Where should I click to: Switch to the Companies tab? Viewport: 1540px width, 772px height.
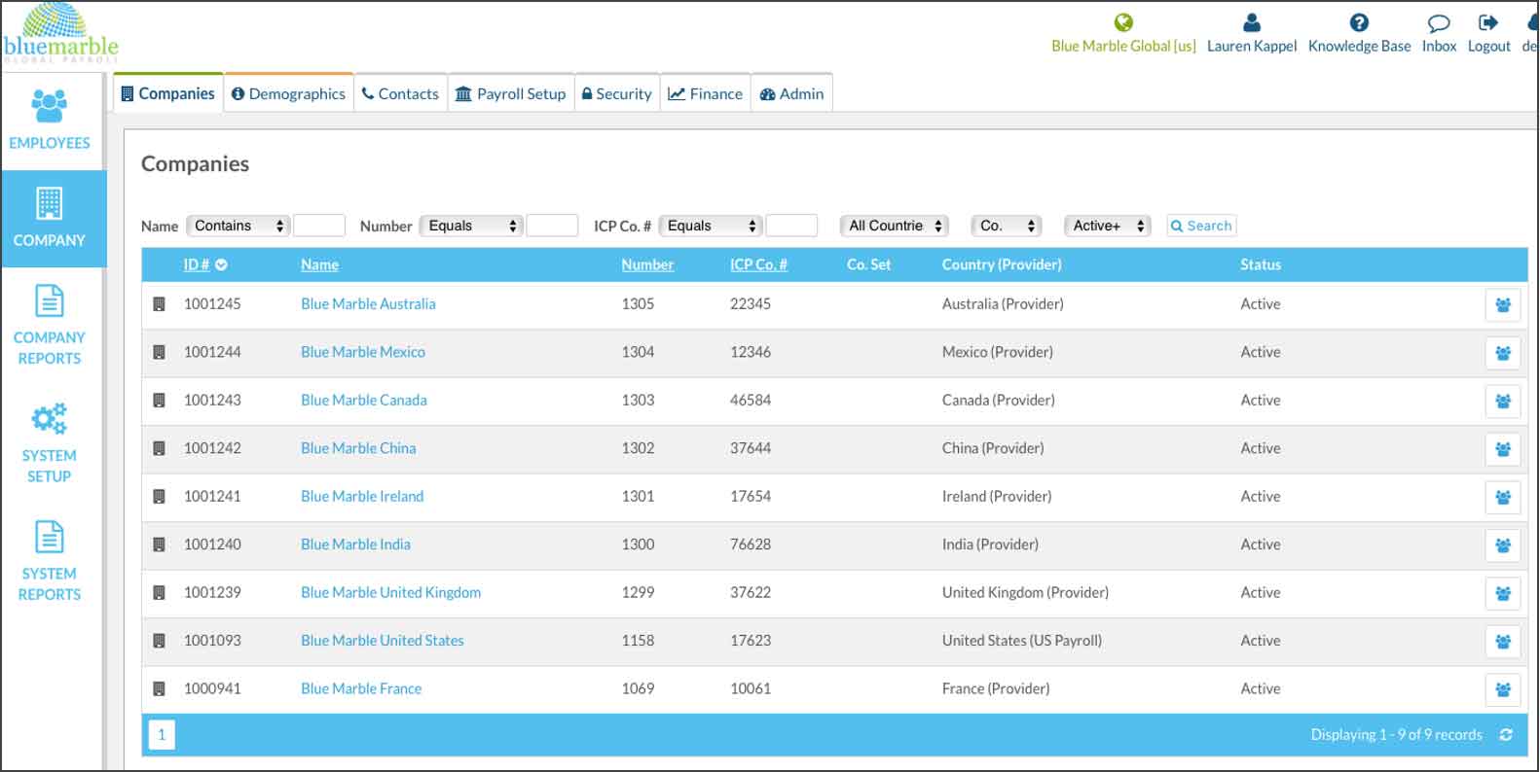click(168, 93)
